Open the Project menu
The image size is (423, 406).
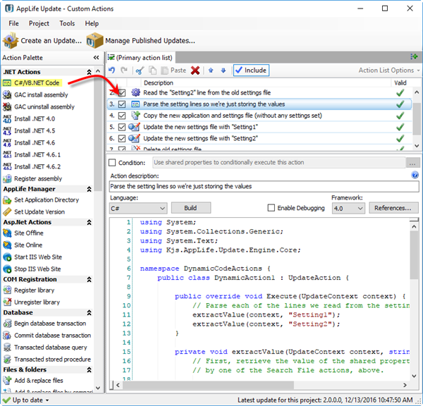click(39, 23)
